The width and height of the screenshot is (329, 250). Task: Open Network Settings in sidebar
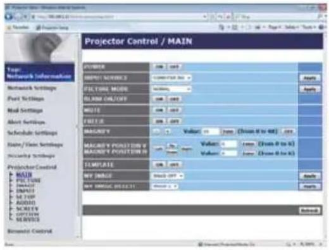click(x=32, y=88)
